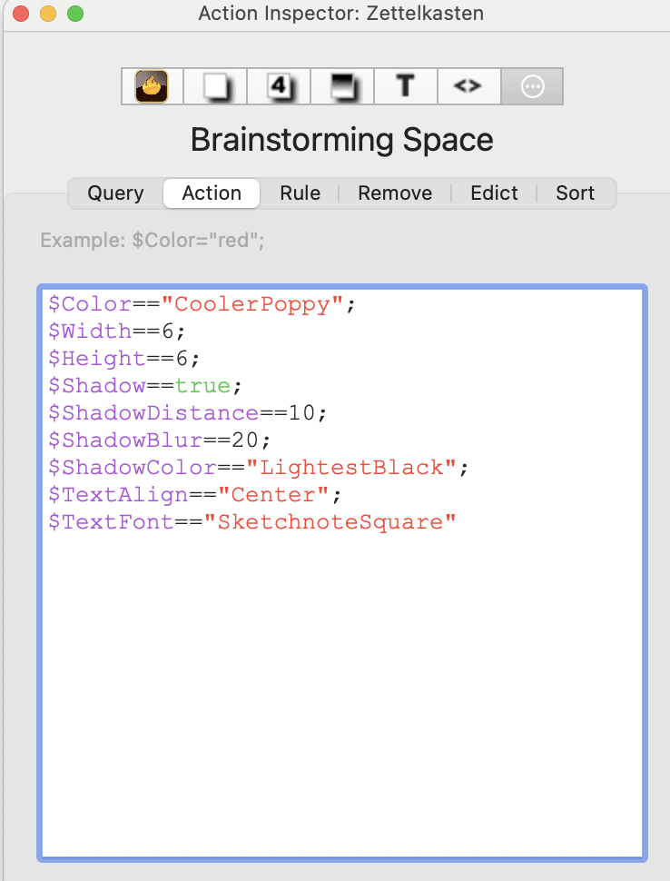Viewport: 670px width, 881px height.
Task: Select the Appearance inspector gradient icon
Action: coord(341,86)
